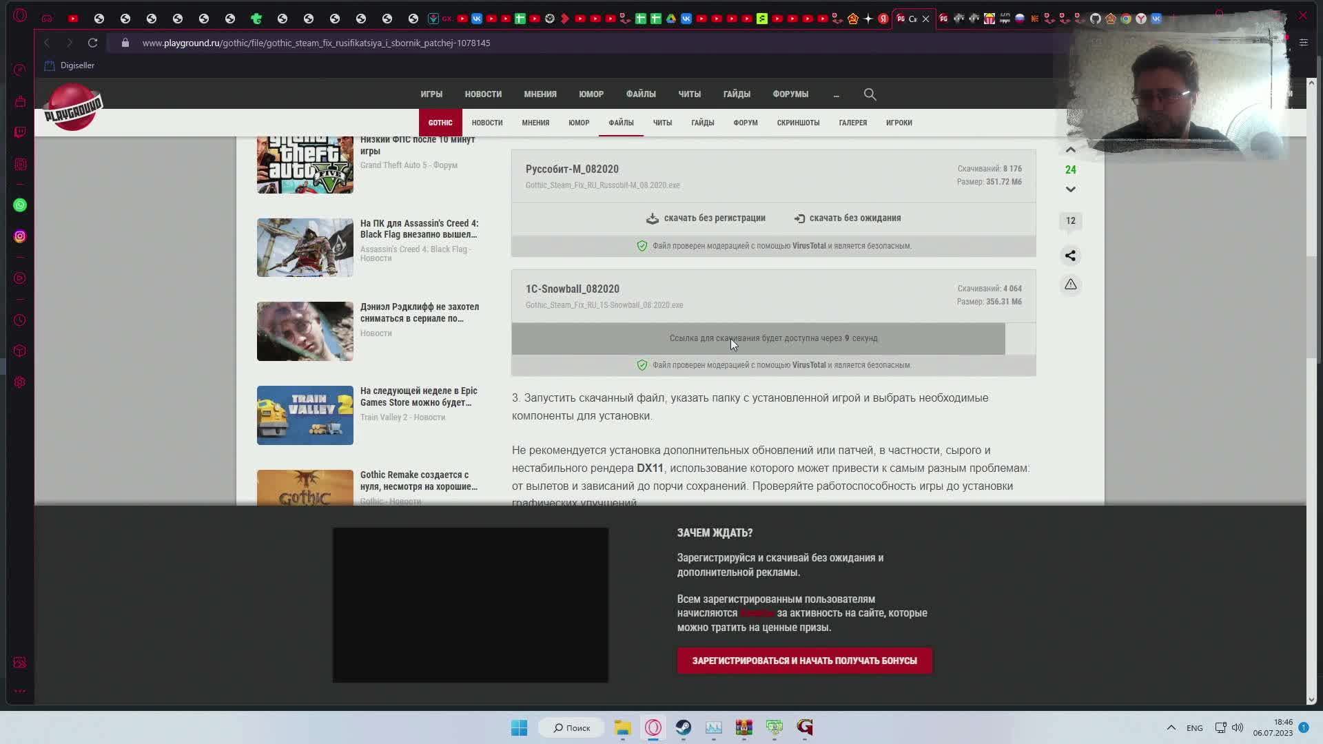
Task: Click the share icon on the right rail
Action: tap(1070, 256)
